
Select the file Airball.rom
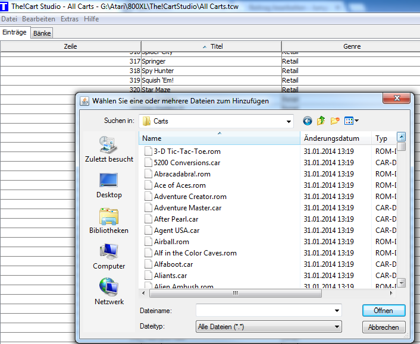(171, 242)
